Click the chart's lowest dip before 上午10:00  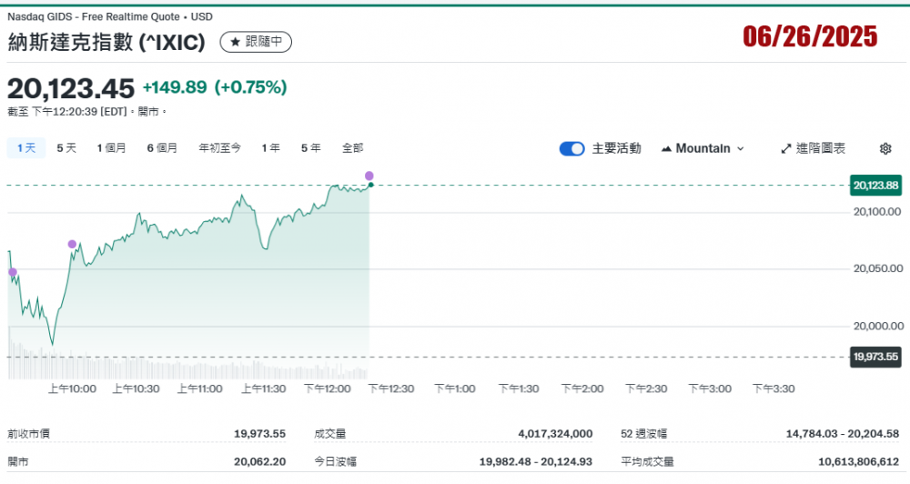point(52,343)
